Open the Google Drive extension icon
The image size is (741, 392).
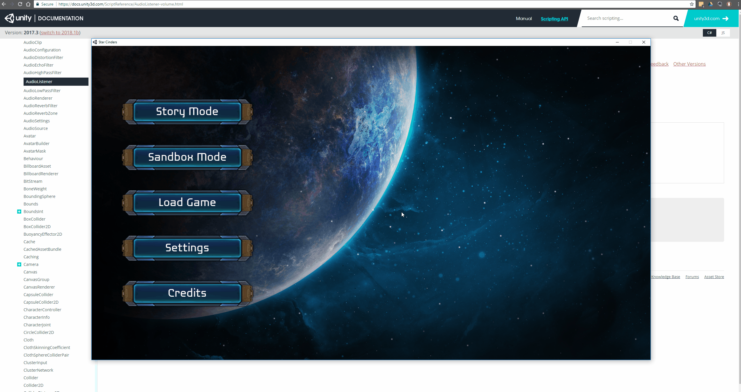[x=710, y=4]
